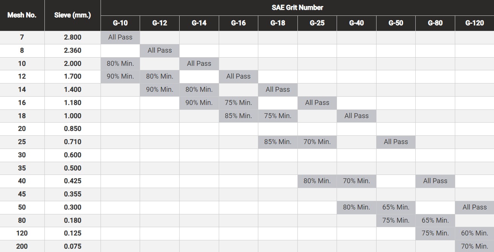Select All Pass cell in G-12 column
This screenshot has height=252, width=494.
(x=160, y=50)
